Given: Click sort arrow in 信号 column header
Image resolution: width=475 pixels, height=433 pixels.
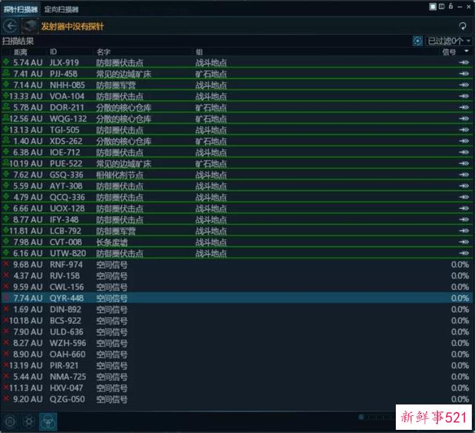Looking at the screenshot, I should click(x=466, y=51).
